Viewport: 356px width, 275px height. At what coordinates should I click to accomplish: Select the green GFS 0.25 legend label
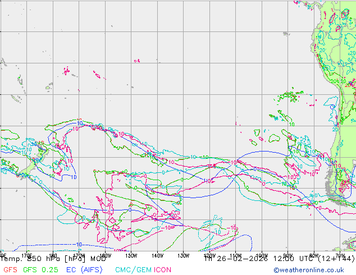41,270
